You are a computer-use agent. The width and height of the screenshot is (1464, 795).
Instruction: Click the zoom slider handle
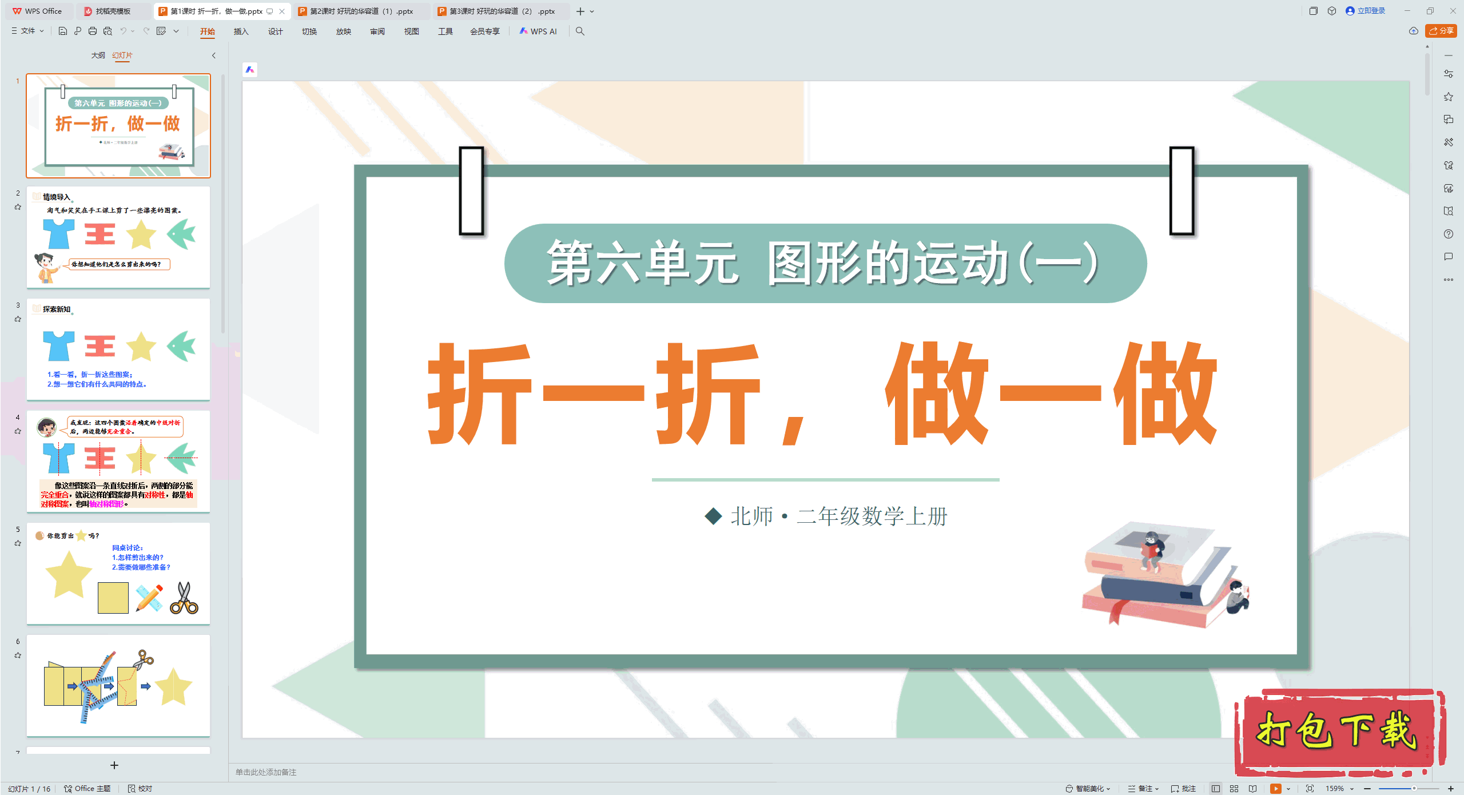1414,788
